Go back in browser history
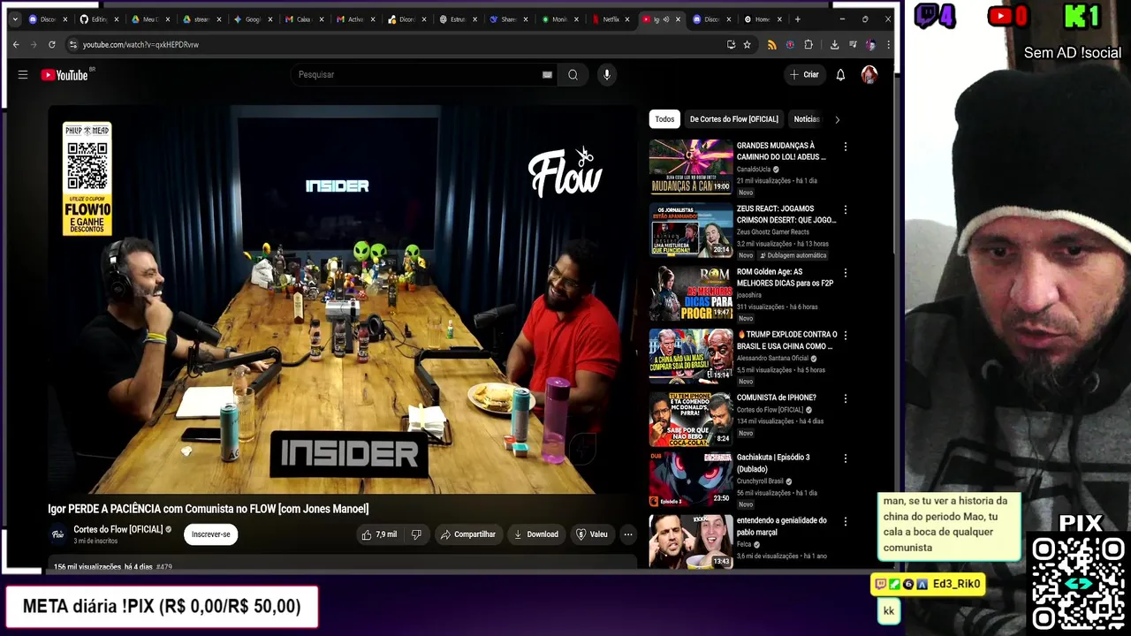The image size is (1131, 636). pos(16,44)
